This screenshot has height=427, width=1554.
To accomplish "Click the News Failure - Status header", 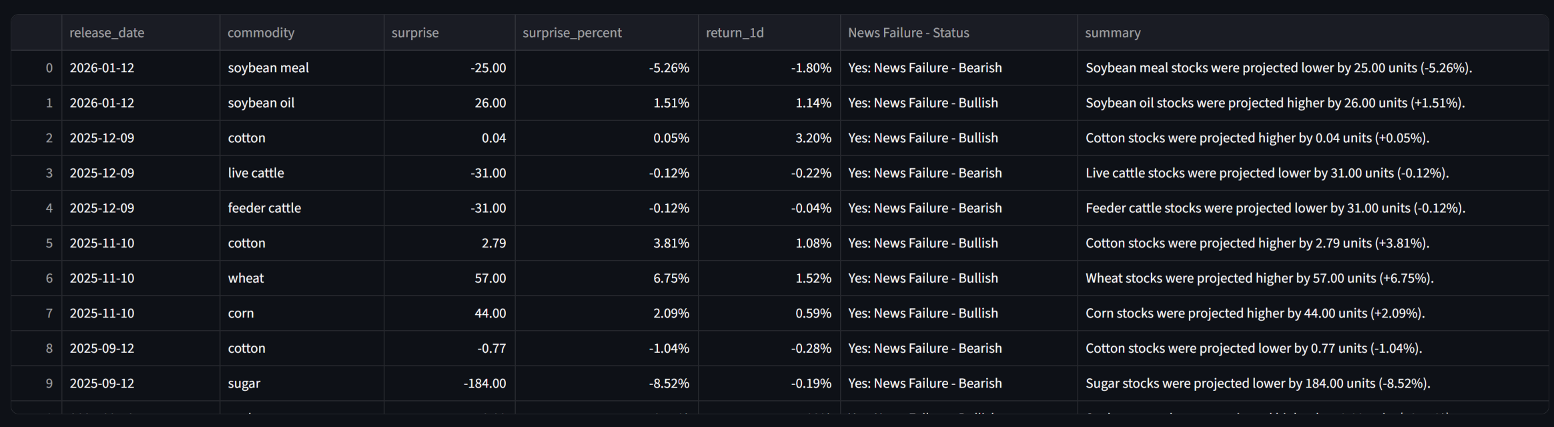I will [908, 33].
